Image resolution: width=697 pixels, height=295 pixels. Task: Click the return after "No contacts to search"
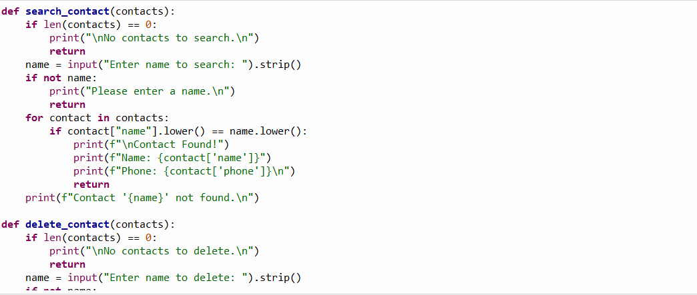pos(67,51)
